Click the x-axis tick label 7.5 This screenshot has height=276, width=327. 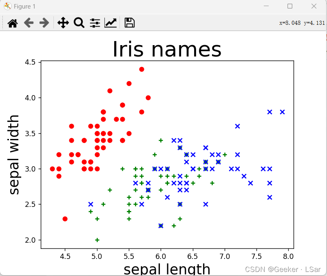click(x=256, y=256)
